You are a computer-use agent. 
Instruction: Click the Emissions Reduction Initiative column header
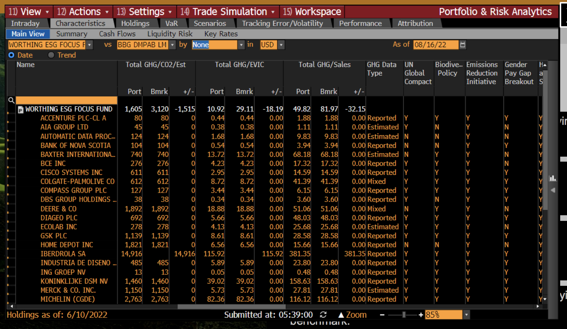[482, 73]
